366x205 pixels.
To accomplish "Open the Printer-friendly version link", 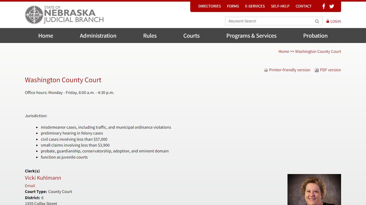I will tap(290, 70).
